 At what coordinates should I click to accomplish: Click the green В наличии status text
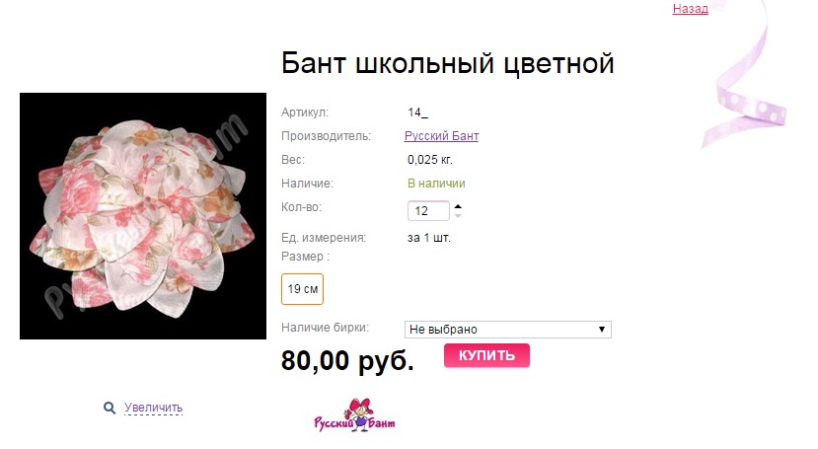pos(436,184)
